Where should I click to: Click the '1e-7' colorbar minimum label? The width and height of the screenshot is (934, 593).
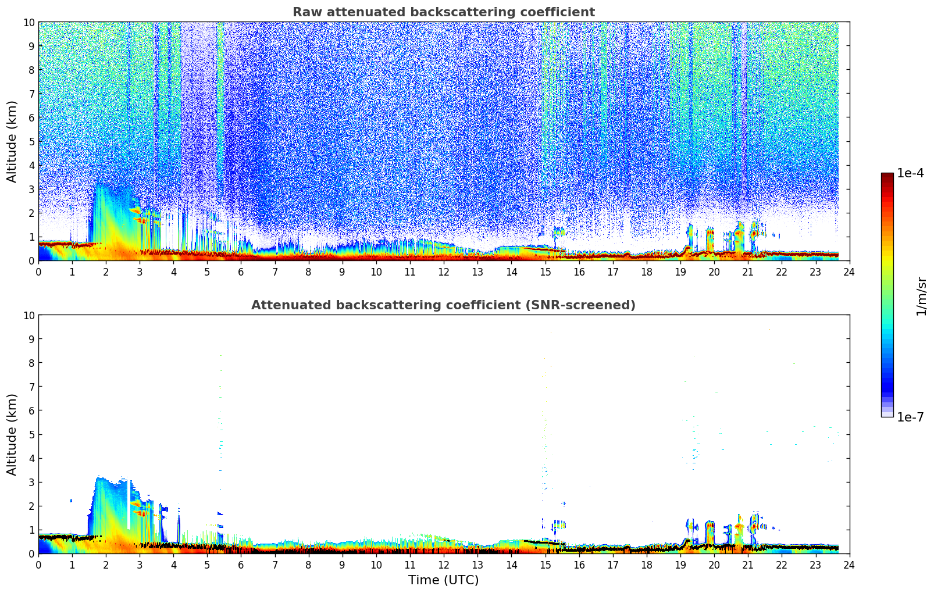[x=910, y=417]
